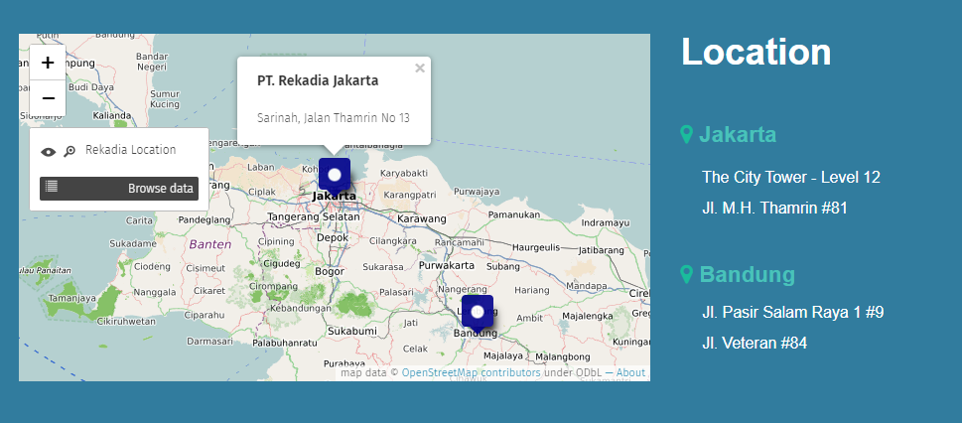Click the Bandung map marker
Image resolution: width=962 pixels, height=423 pixels.
click(478, 312)
